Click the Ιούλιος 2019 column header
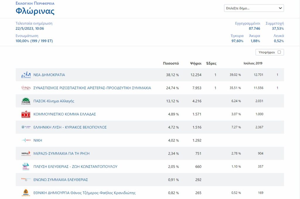 pyautogui.click(x=253, y=63)
